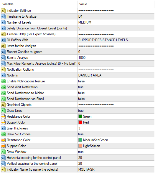Click the string icon beside Indicator Settings
The width and height of the screenshot is (155, 173).
(x=3, y=11)
